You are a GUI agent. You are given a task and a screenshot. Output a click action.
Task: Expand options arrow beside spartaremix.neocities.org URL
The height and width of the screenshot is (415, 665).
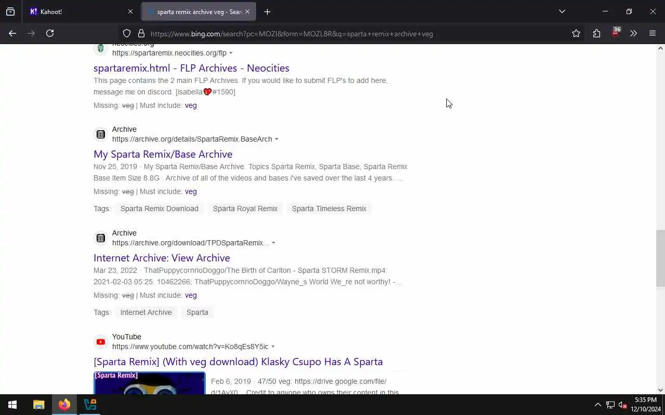[x=231, y=53]
